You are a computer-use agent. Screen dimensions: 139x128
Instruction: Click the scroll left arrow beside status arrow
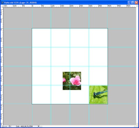point(41,126)
